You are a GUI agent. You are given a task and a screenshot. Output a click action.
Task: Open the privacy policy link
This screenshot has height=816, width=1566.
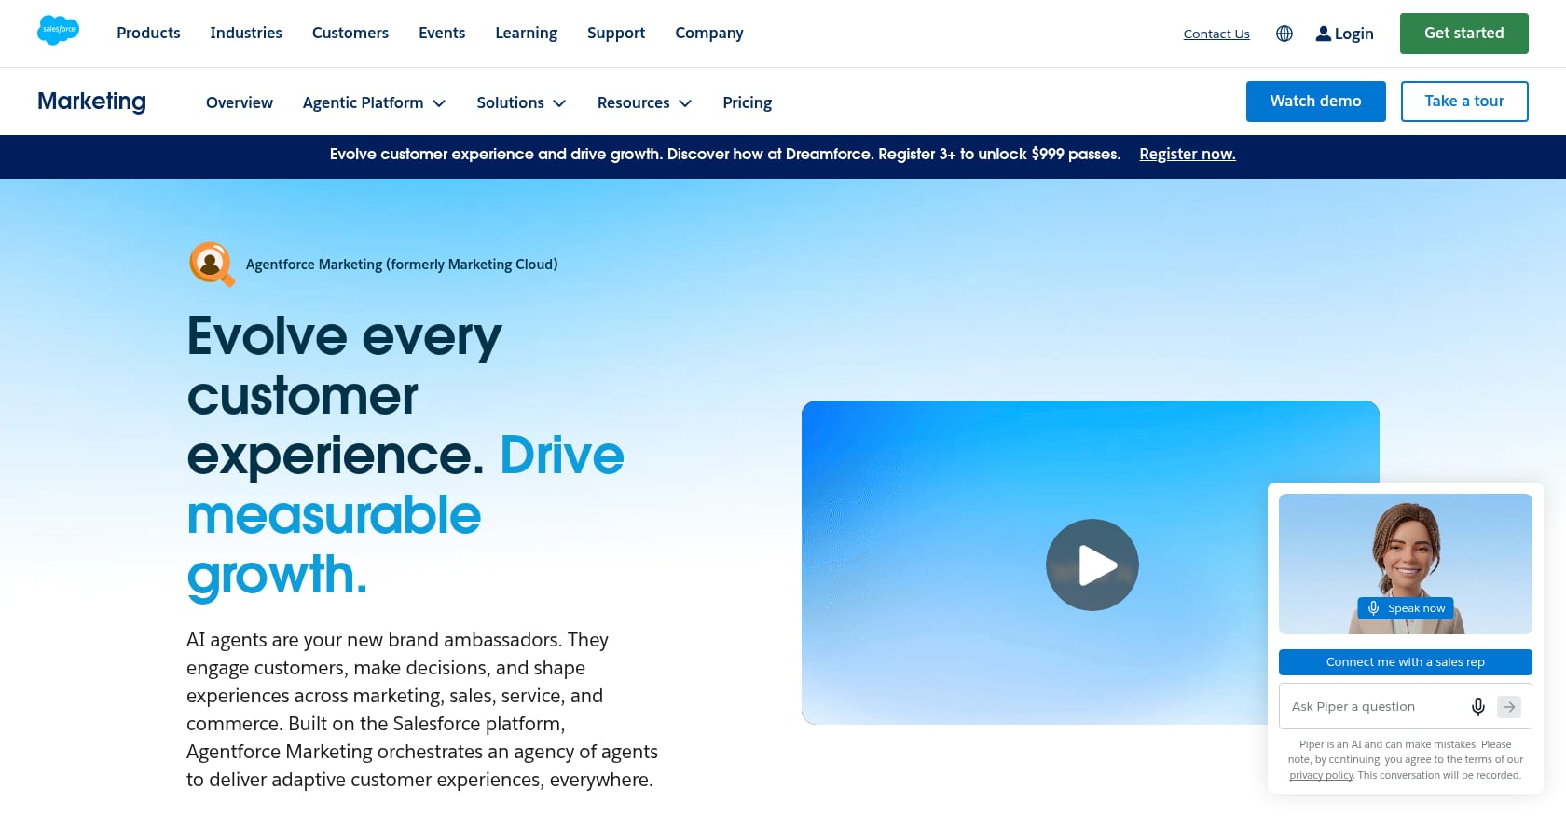(x=1321, y=775)
